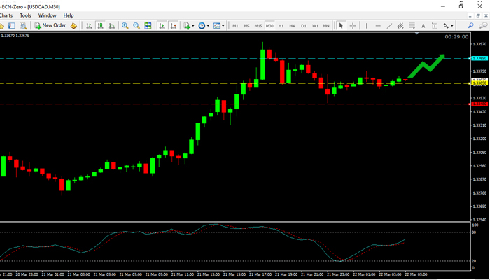The width and height of the screenshot is (490, 280).
Task: Click the 22 Mar 05:00 time label
Action: pyautogui.click(x=417, y=274)
